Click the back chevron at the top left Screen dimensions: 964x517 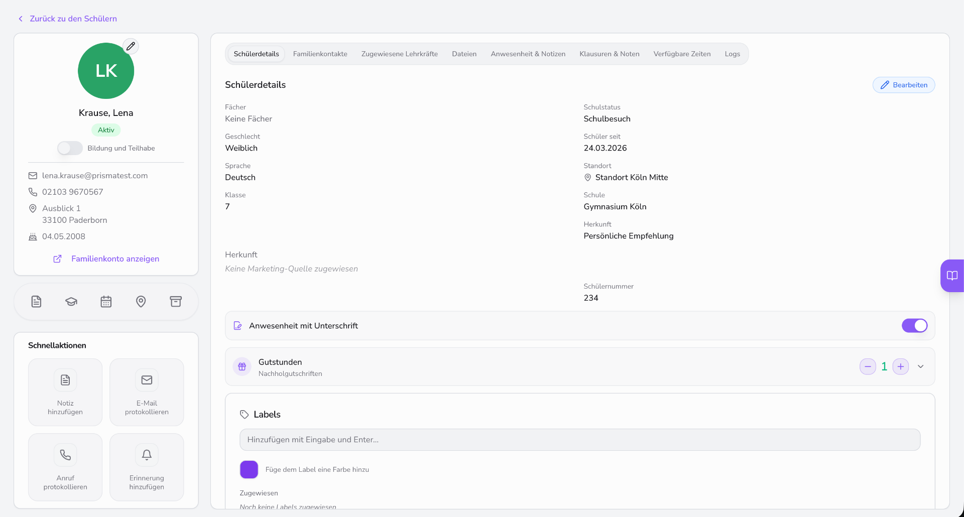[21, 19]
